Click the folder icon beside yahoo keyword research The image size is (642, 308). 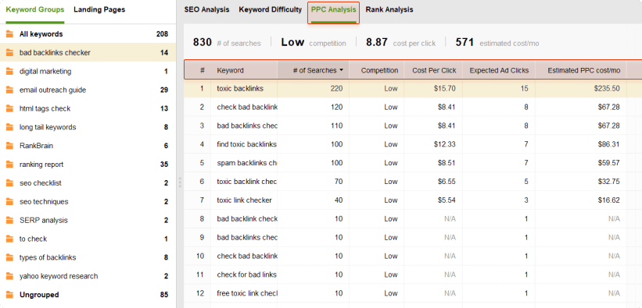10,276
